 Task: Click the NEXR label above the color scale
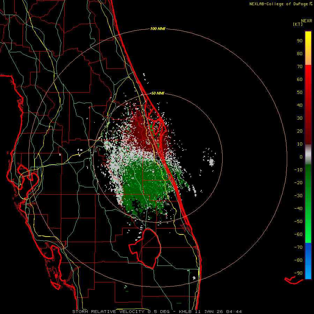point(307,21)
